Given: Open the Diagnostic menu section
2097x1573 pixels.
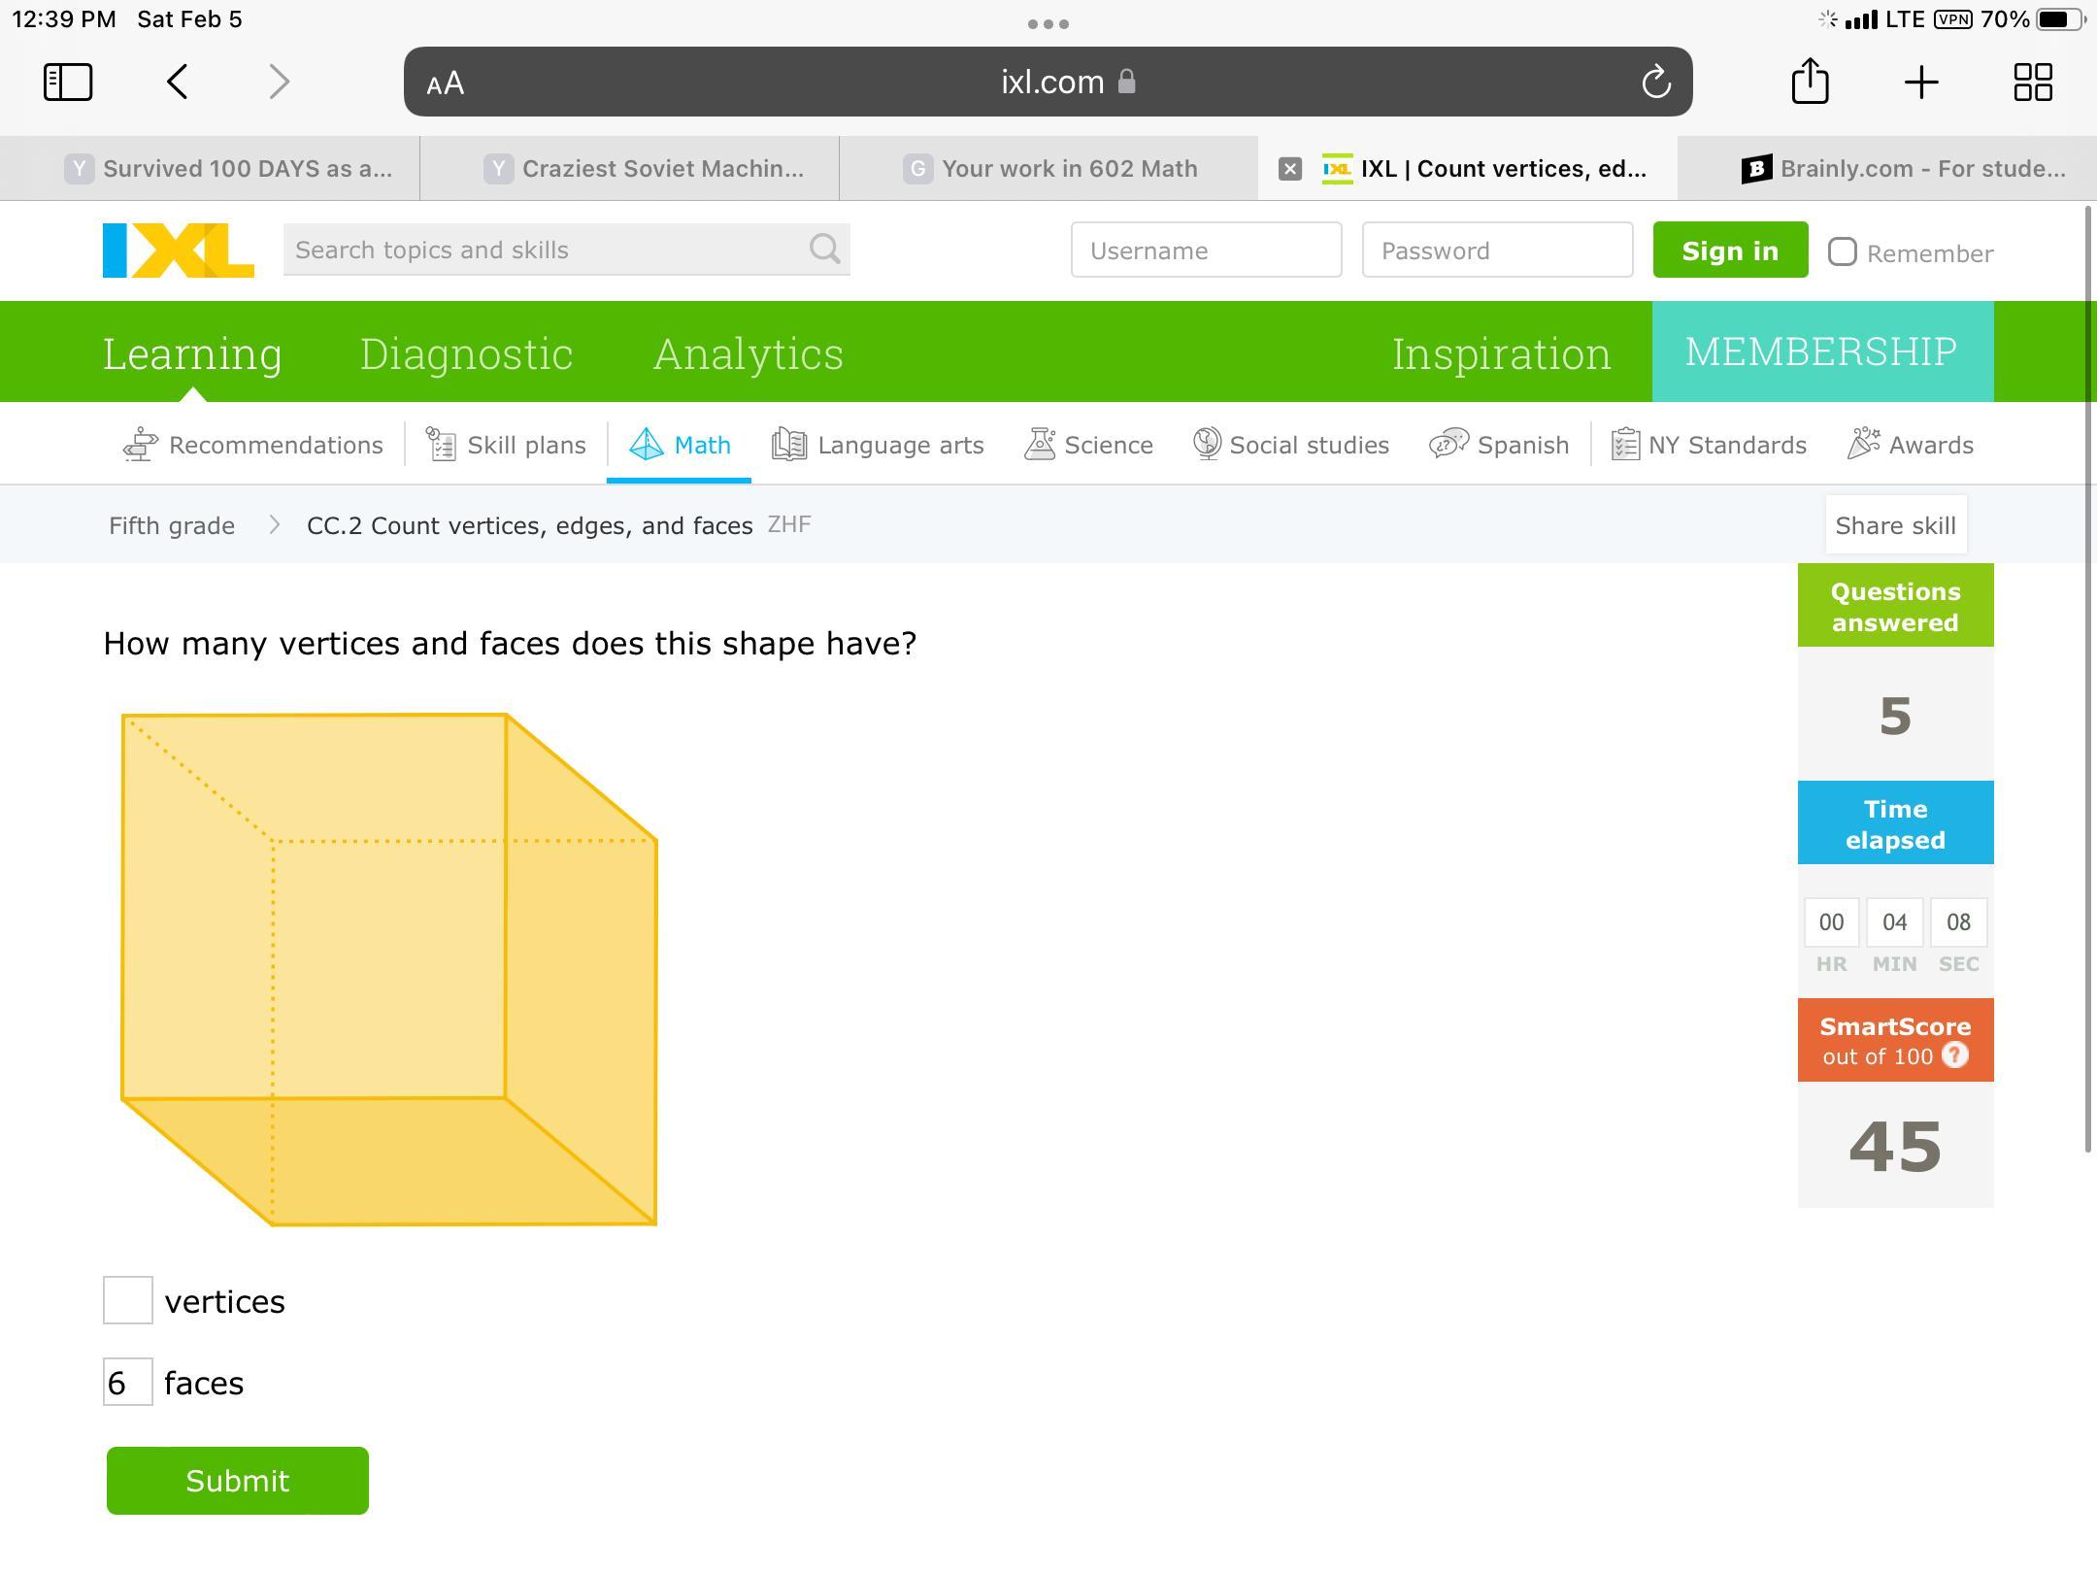Looking at the screenshot, I should pos(466,353).
